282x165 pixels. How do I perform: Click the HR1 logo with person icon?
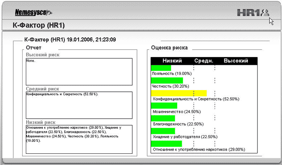[252, 12]
